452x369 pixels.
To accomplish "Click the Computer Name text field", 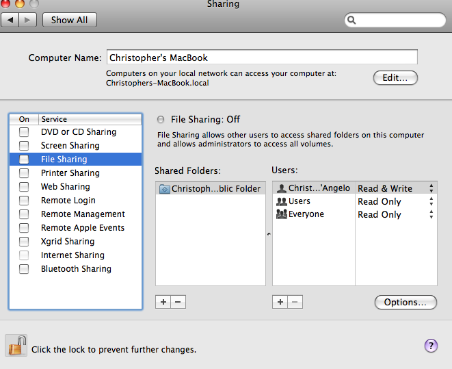I will (262, 57).
